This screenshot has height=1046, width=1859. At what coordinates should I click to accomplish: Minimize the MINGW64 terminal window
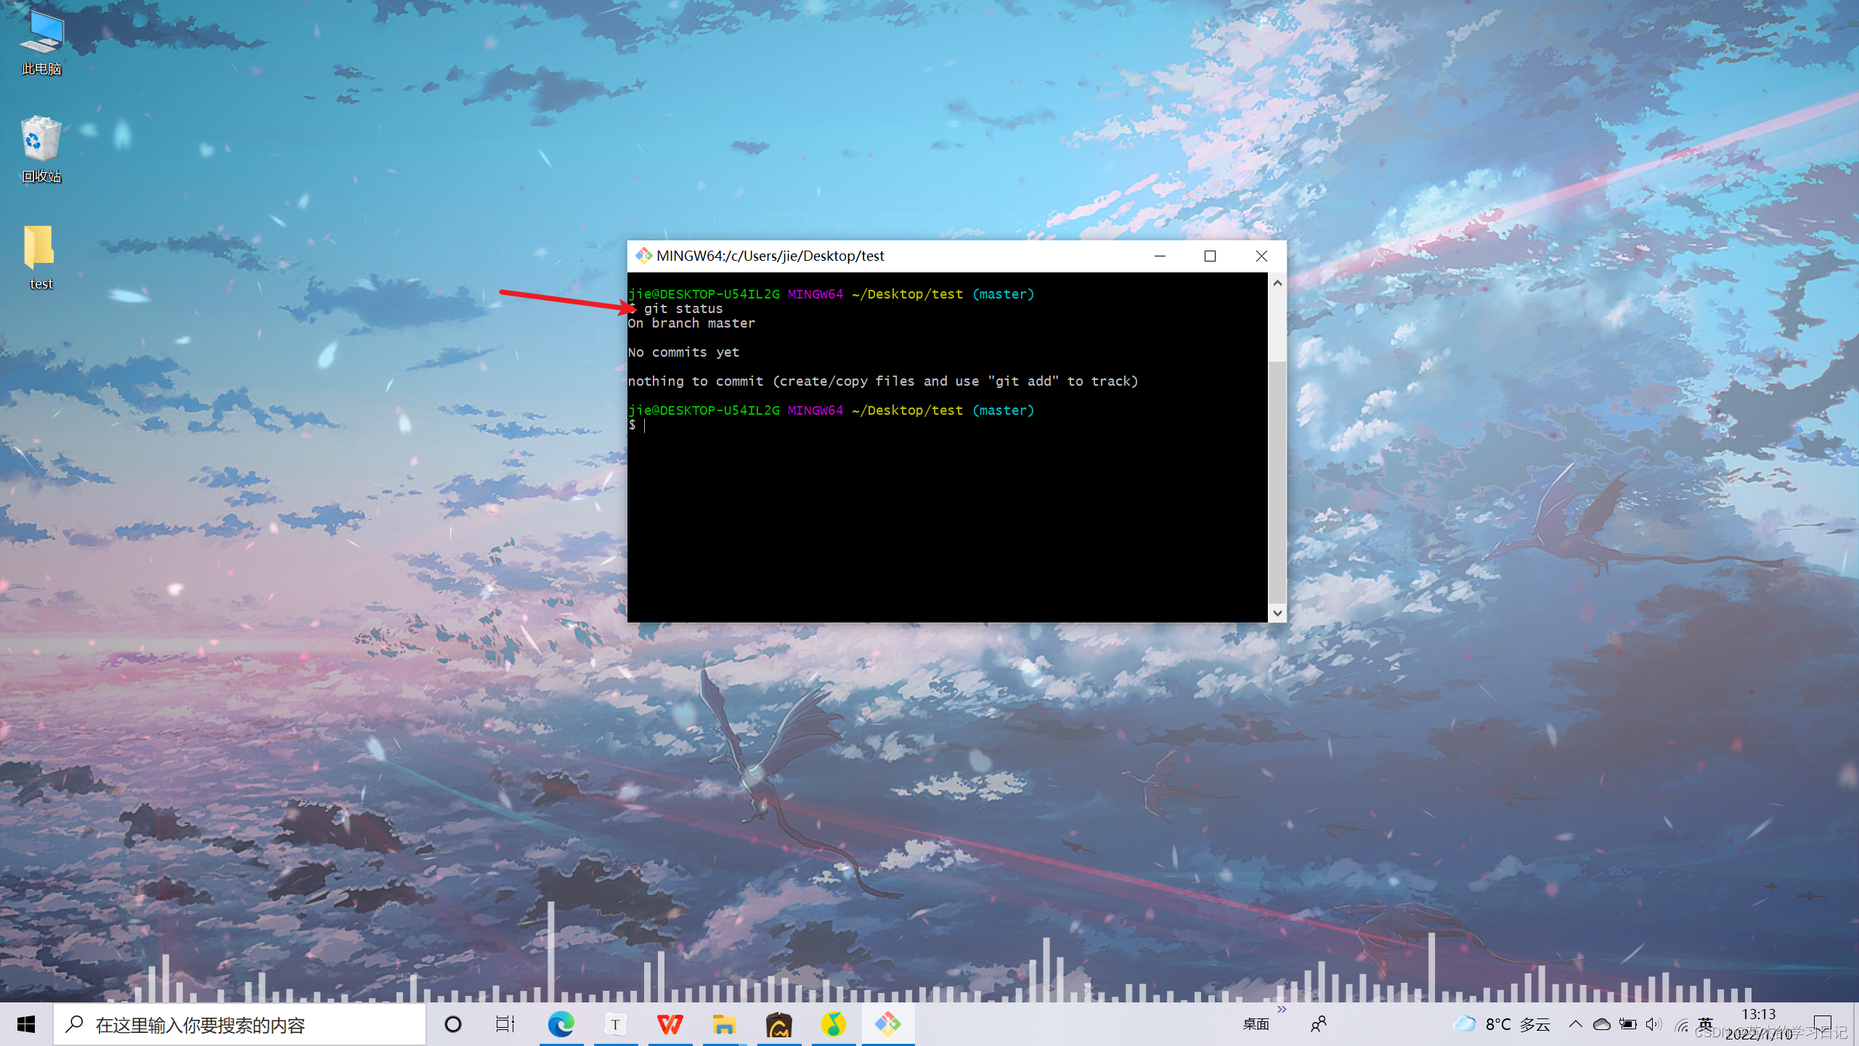pos(1160,256)
